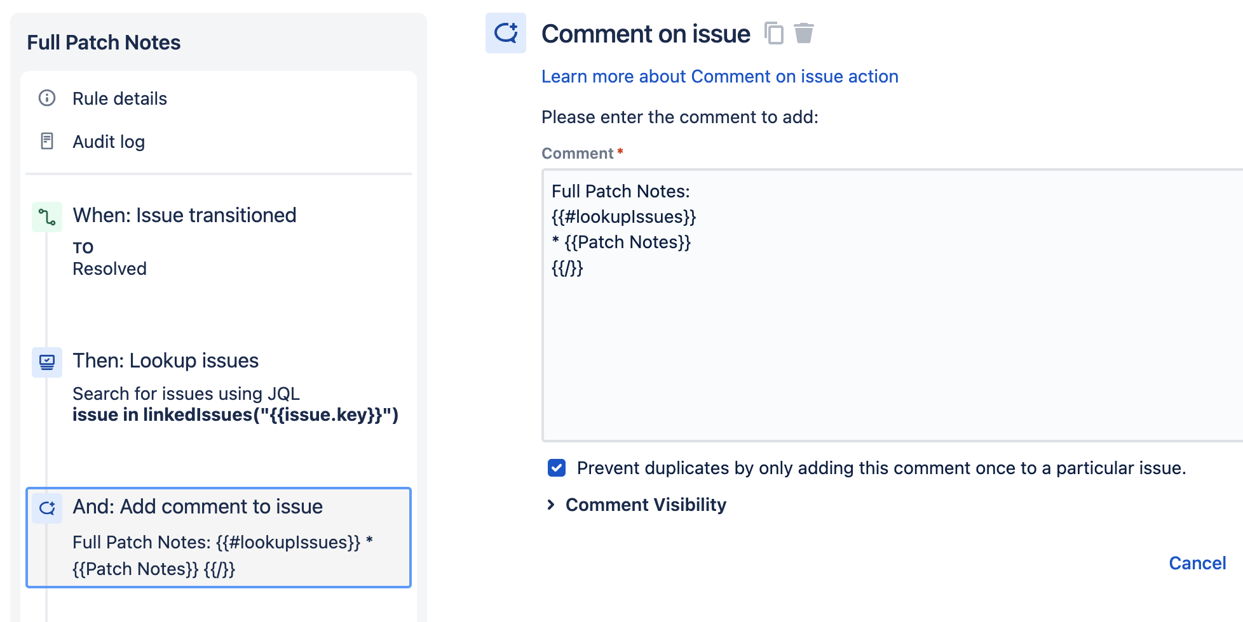The image size is (1243, 622).
Task: Click the Comment on issue header icon
Action: pos(505,33)
